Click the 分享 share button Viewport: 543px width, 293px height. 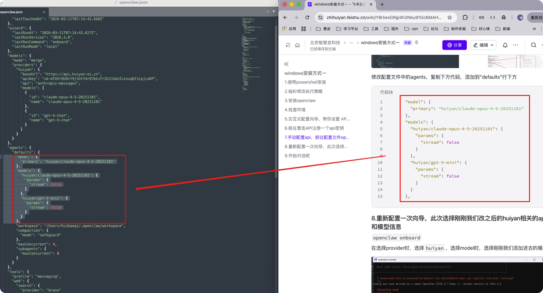pos(454,45)
